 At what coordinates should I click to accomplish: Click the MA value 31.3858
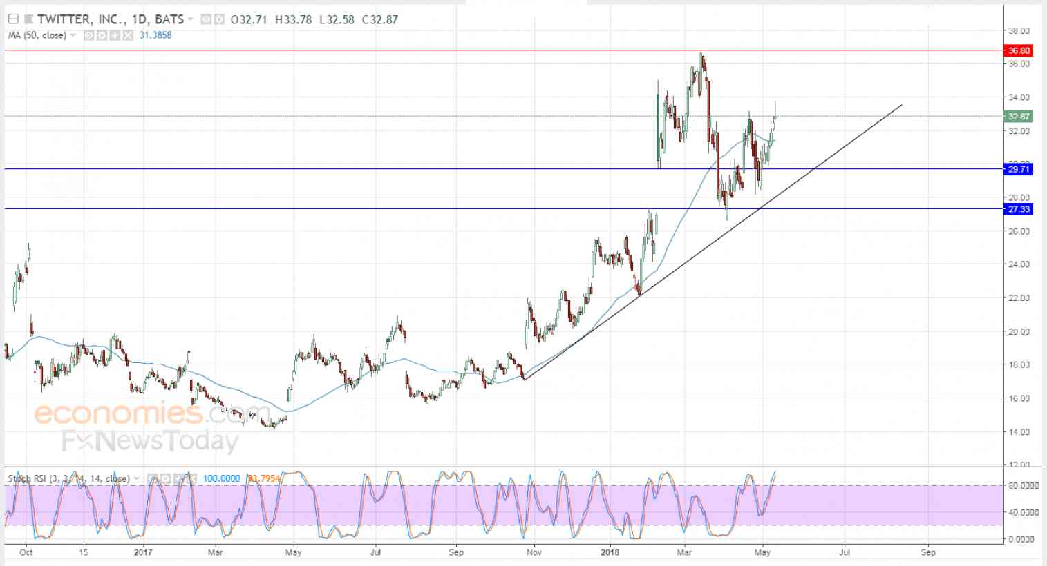[155, 35]
